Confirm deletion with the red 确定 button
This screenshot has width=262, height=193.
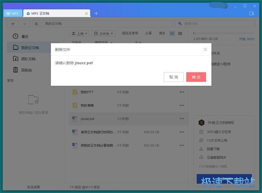[x=196, y=77]
